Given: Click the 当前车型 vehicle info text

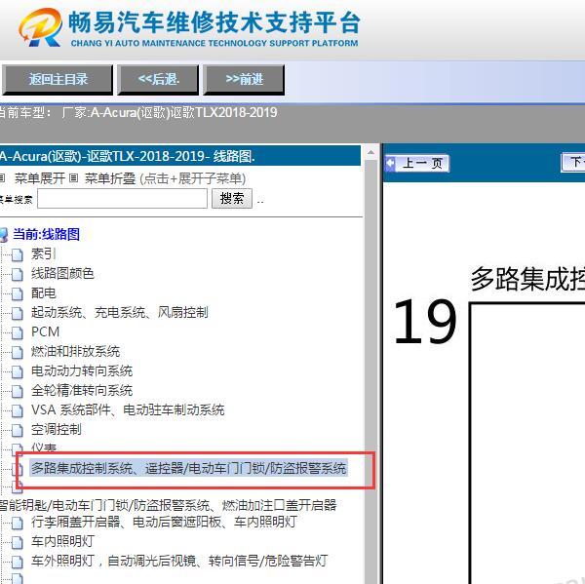Looking at the screenshot, I should [x=138, y=112].
